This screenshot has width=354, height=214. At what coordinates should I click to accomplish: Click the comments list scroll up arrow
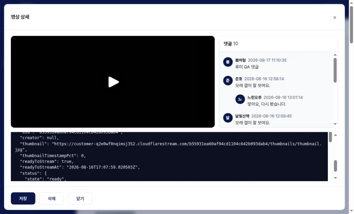[x=335, y=55]
